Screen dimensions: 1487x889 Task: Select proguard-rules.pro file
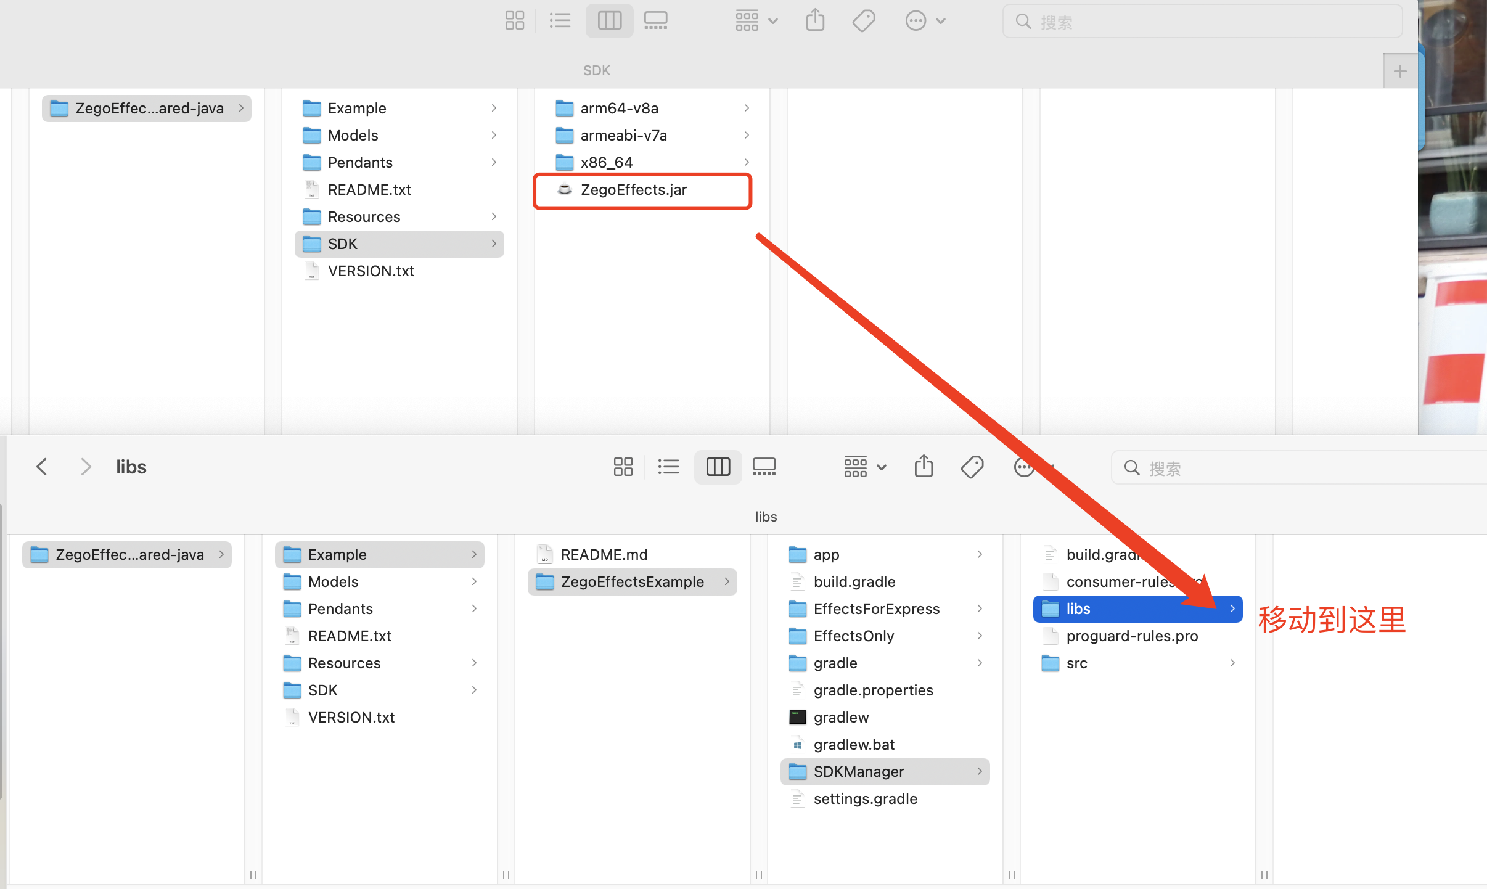tap(1138, 636)
